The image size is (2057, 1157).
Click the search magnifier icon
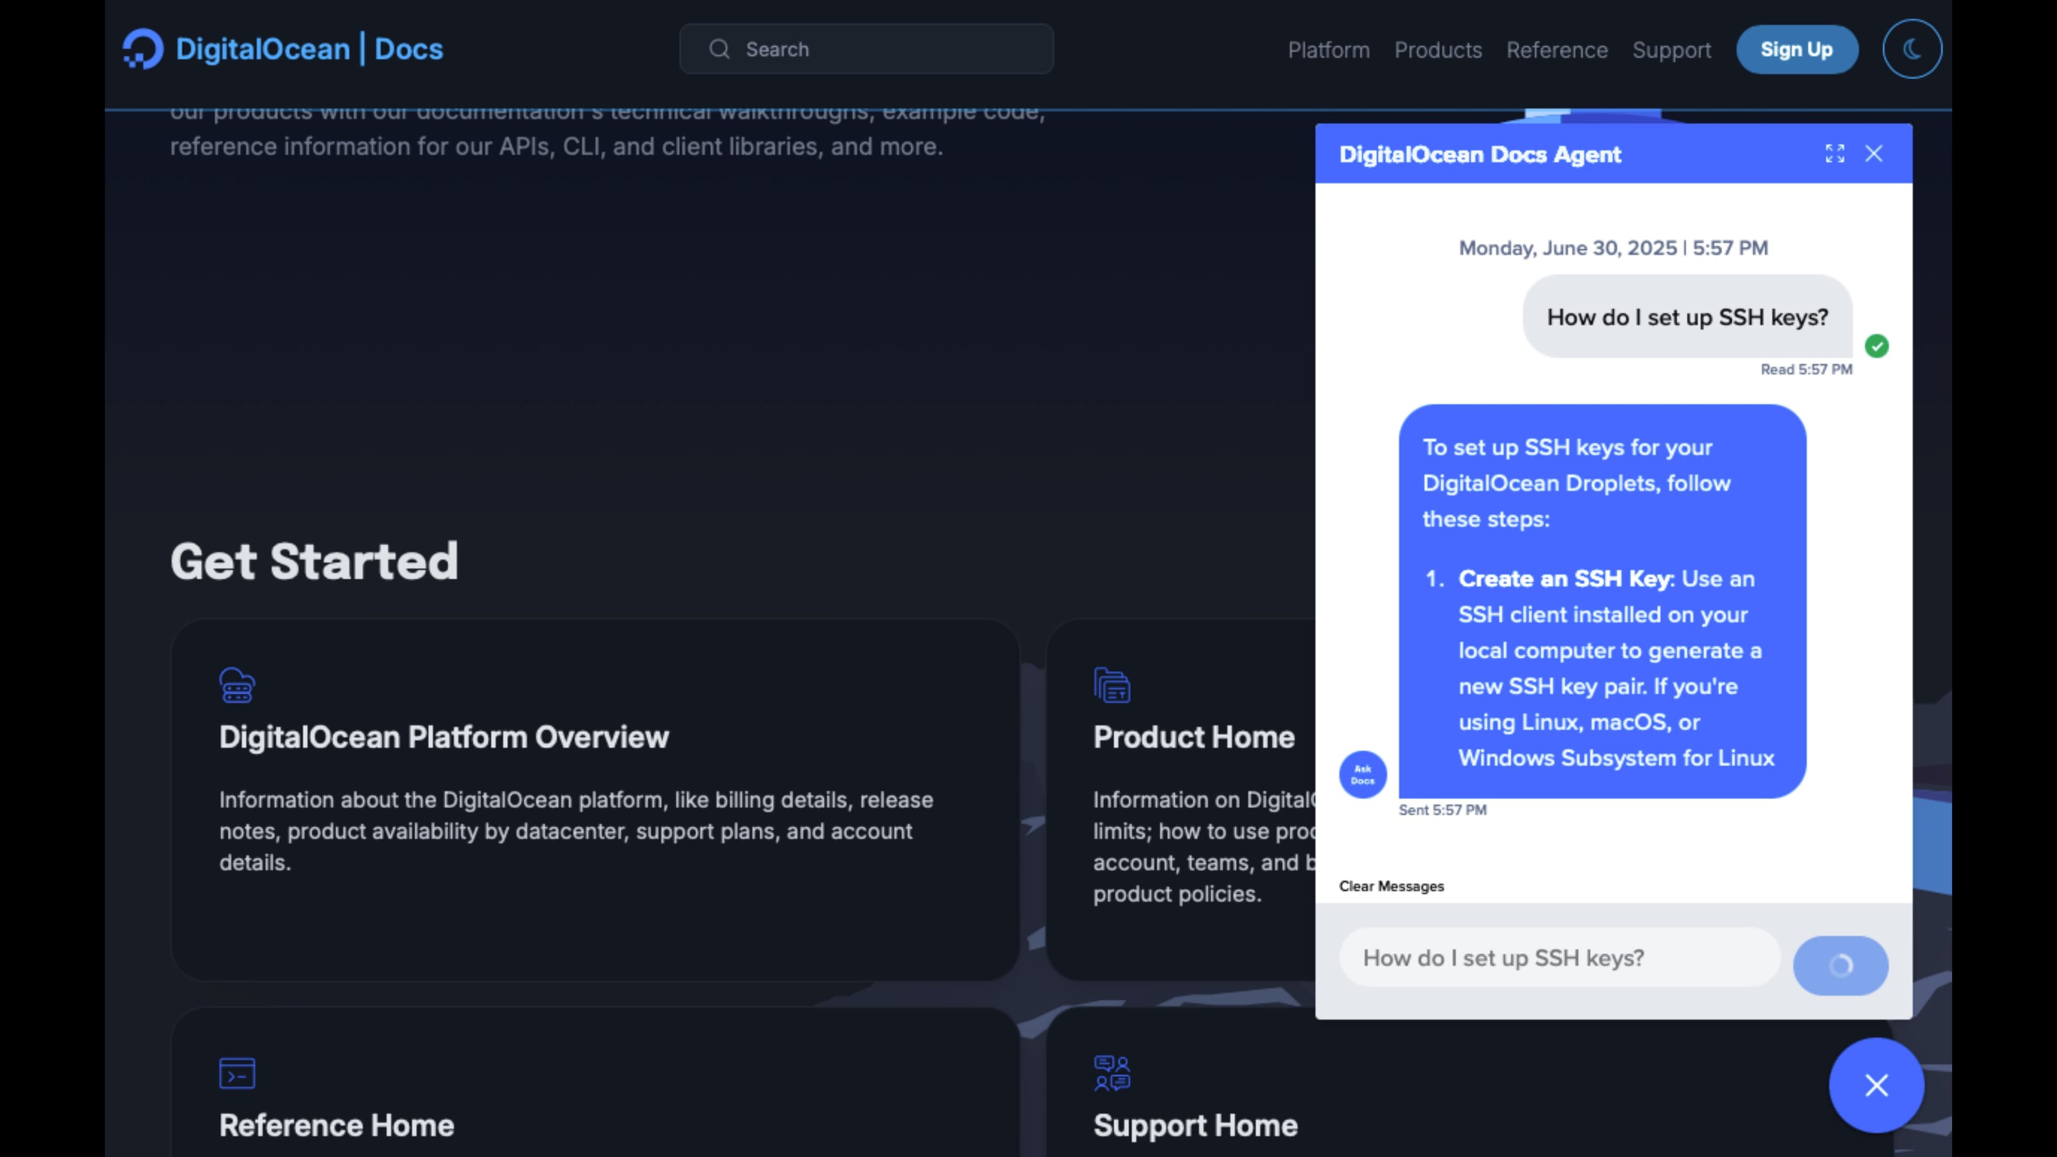click(719, 49)
